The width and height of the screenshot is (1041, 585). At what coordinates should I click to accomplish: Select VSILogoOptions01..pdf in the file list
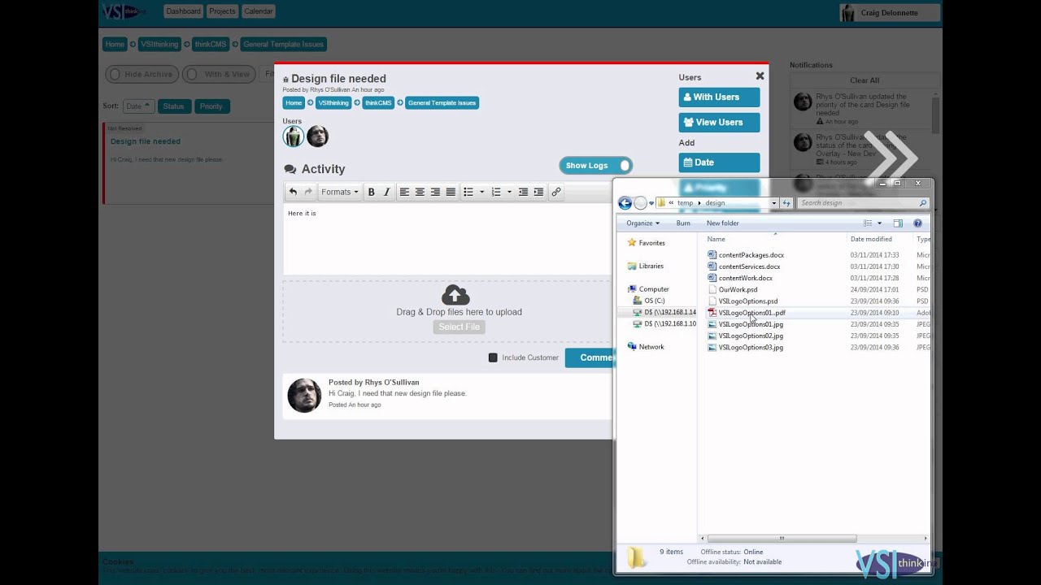[752, 313]
